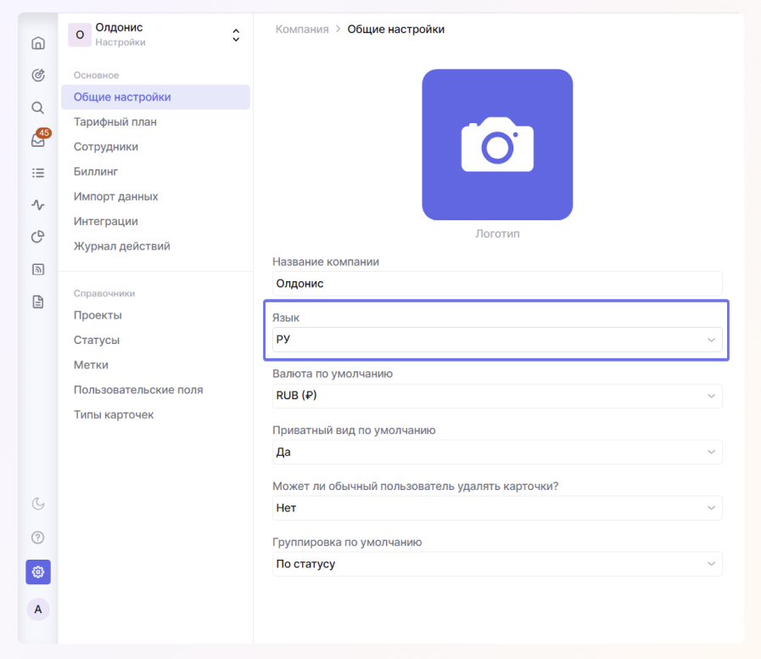Open inbox with 45 notifications badge
Screen dimensions: 761x659
tap(38, 141)
